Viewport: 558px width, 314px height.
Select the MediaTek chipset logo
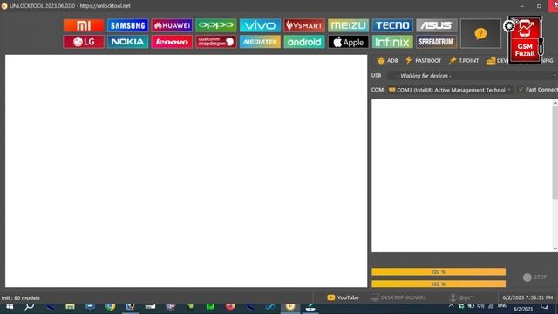coord(260,42)
